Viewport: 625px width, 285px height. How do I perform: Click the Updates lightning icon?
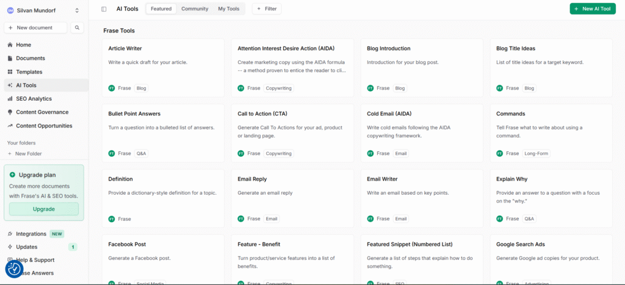click(10, 247)
